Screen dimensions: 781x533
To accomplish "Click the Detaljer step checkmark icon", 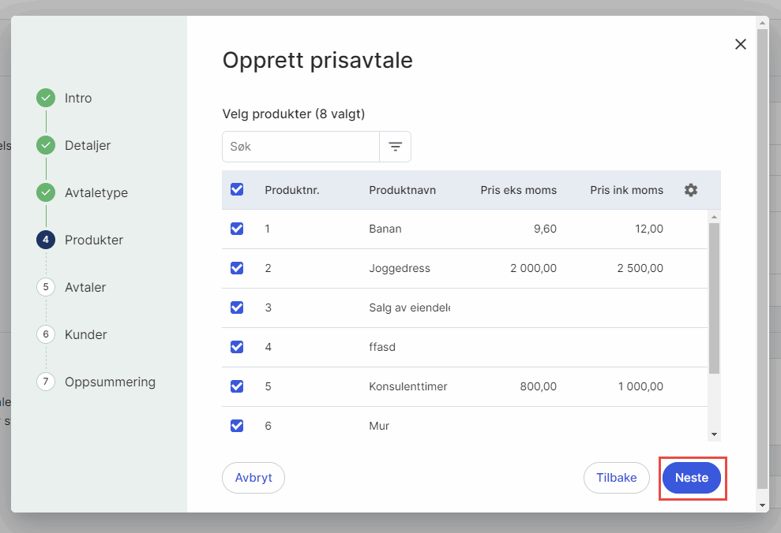I will pos(46,146).
